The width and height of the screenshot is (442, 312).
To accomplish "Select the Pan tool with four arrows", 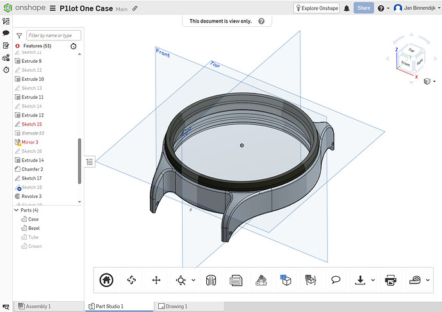I will (x=156, y=280).
